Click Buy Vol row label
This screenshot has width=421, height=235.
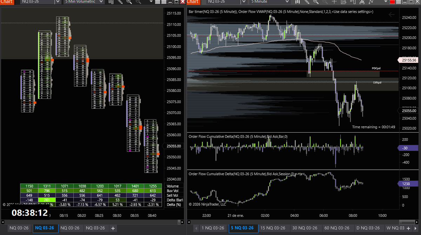[173, 190]
